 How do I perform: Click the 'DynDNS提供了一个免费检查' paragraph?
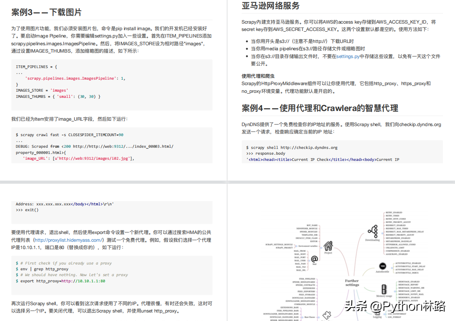[341, 128]
